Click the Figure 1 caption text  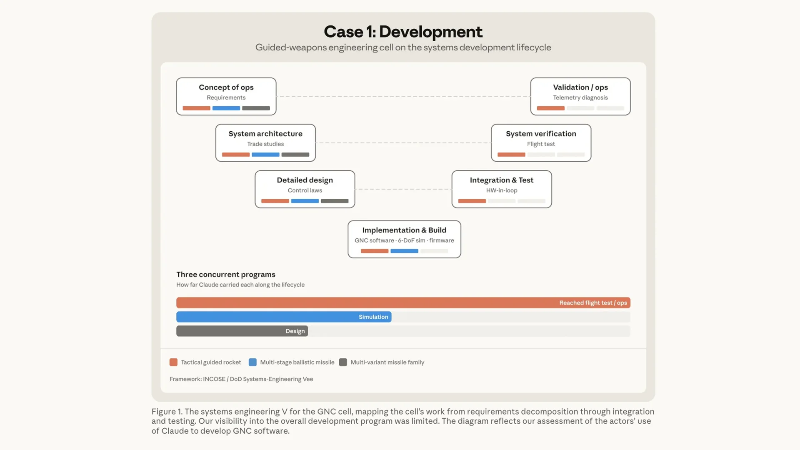403,421
